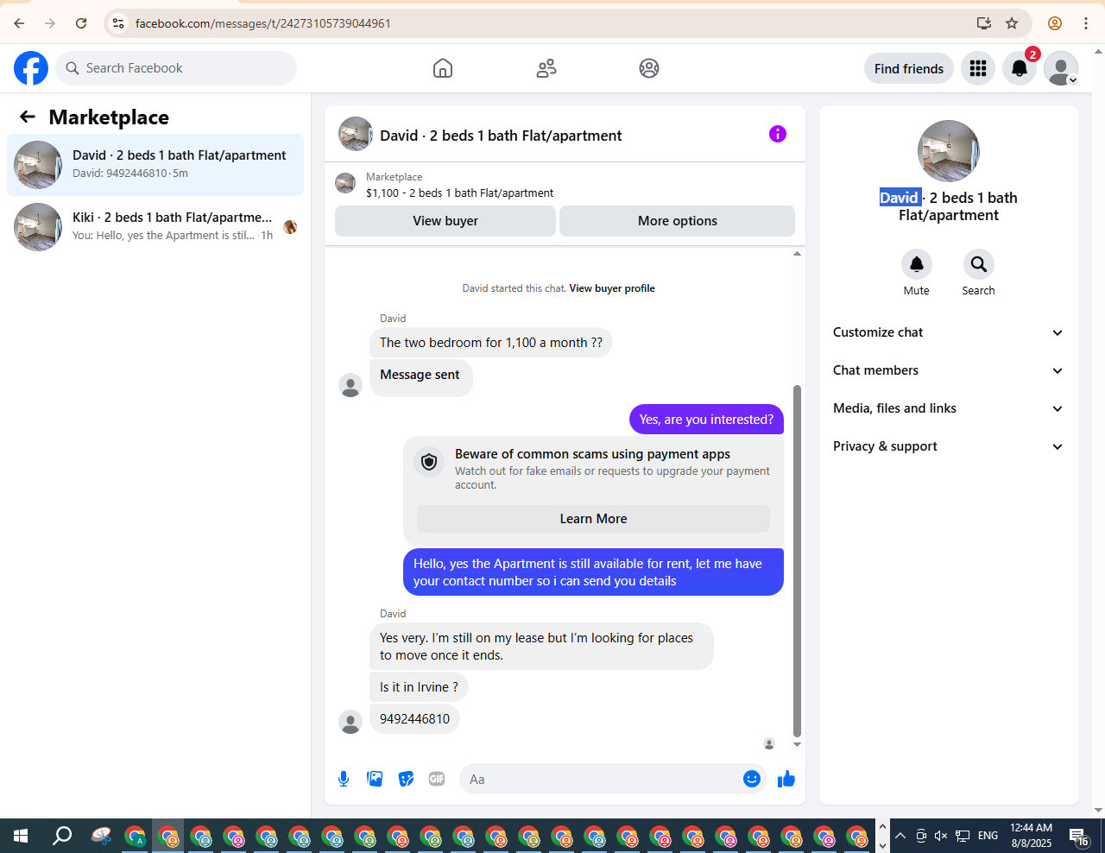Click the chat scrollbar down arrow
1105x853 pixels.
coord(797,744)
